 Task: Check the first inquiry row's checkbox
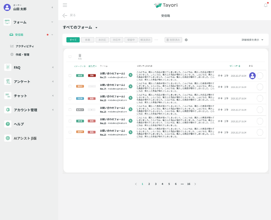(70, 76)
